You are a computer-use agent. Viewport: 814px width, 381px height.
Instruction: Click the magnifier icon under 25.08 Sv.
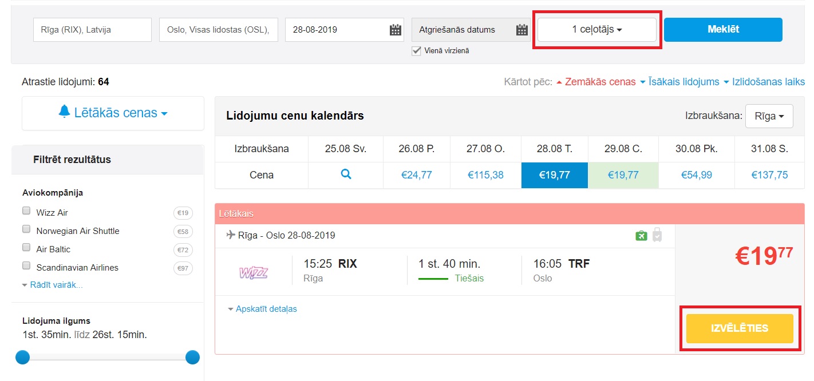[x=346, y=174]
